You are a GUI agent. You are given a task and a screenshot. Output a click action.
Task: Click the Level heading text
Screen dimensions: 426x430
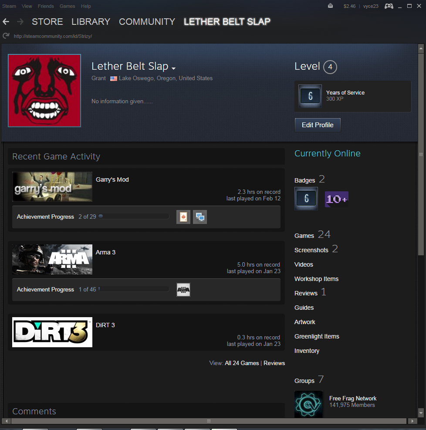pyautogui.click(x=307, y=66)
